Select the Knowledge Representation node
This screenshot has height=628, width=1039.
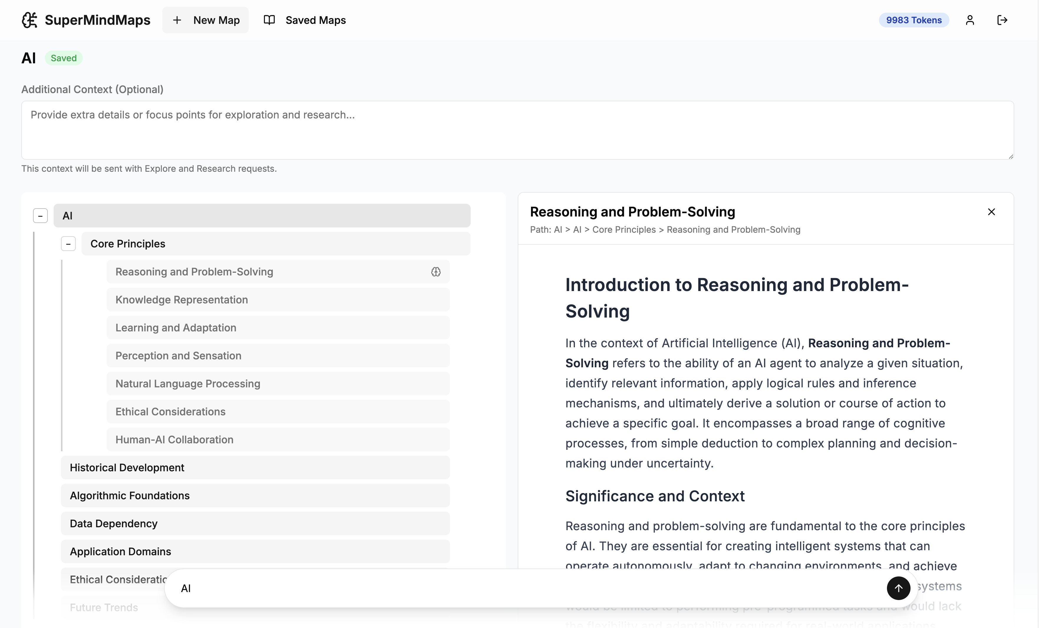278,300
